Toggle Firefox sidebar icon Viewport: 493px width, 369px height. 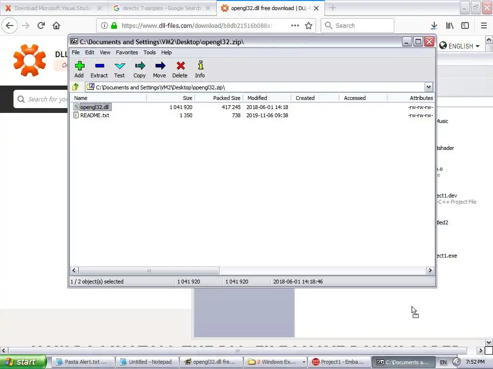[465, 25]
